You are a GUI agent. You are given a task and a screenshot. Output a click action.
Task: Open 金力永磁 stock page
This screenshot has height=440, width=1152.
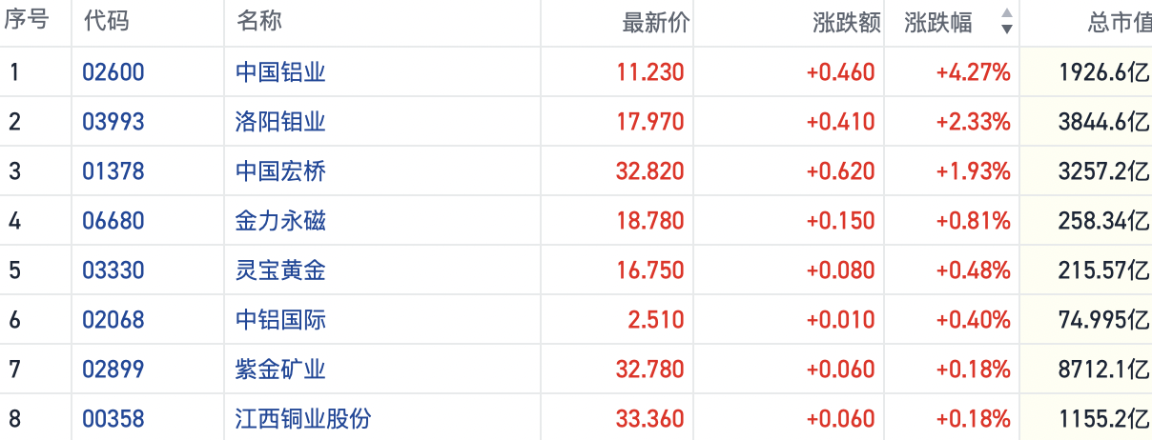280,221
